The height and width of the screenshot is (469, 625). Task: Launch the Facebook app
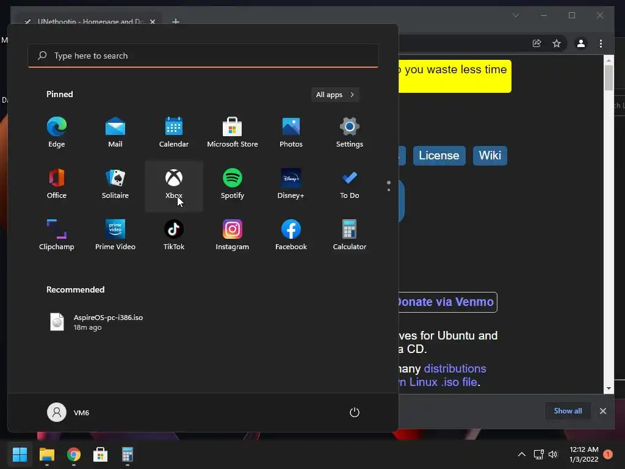[x=291, y=235]
